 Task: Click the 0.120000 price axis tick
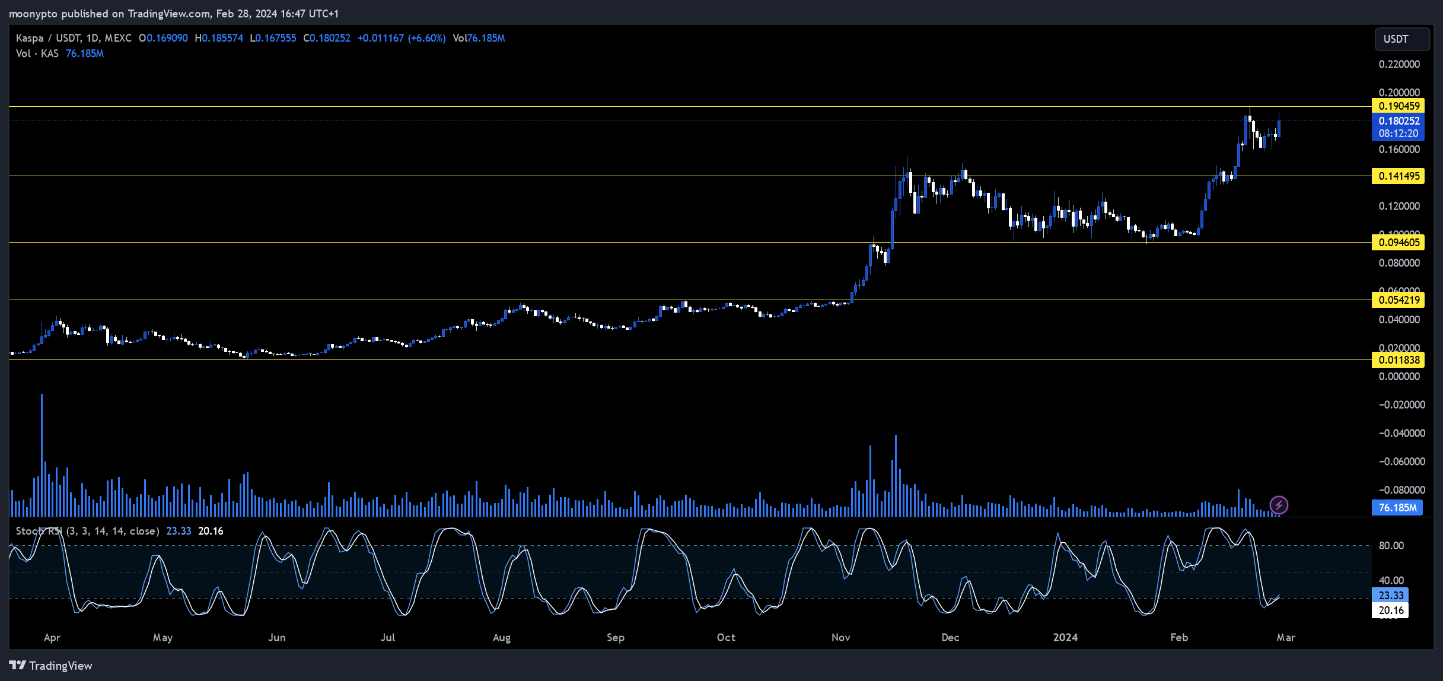(1399, 206)
